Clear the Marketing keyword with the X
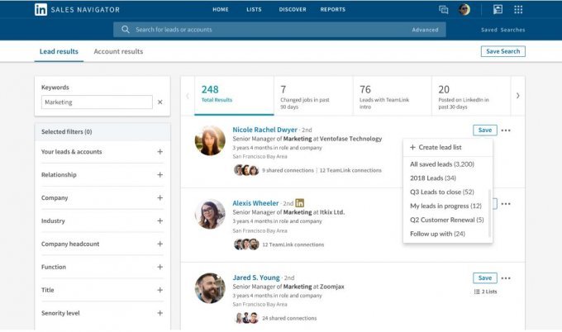 tap(160, 102)
